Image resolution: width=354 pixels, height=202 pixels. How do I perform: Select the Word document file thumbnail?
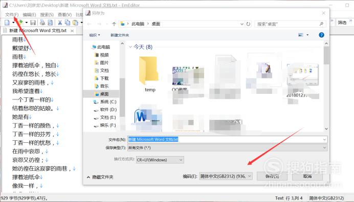[147, 118]
